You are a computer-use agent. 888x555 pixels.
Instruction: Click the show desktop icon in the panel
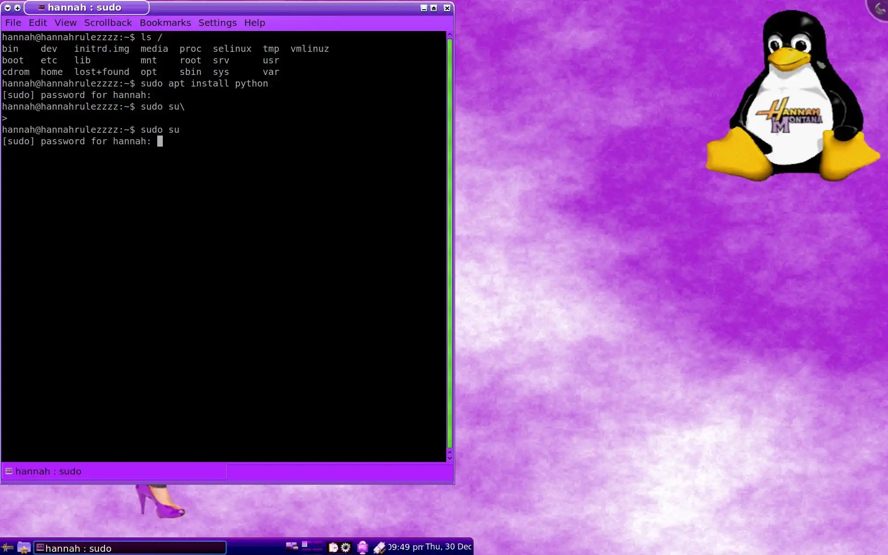coord(291,546)
